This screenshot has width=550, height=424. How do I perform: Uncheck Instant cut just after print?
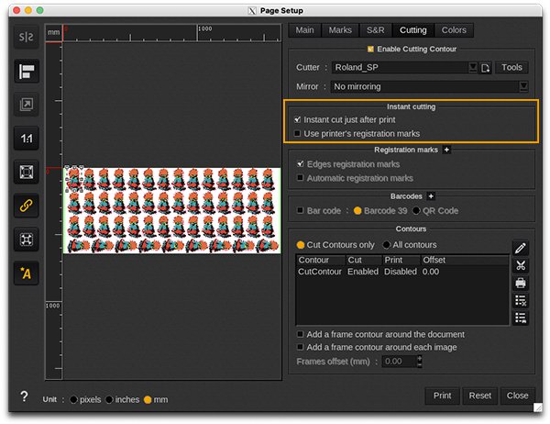click(297, 120)
